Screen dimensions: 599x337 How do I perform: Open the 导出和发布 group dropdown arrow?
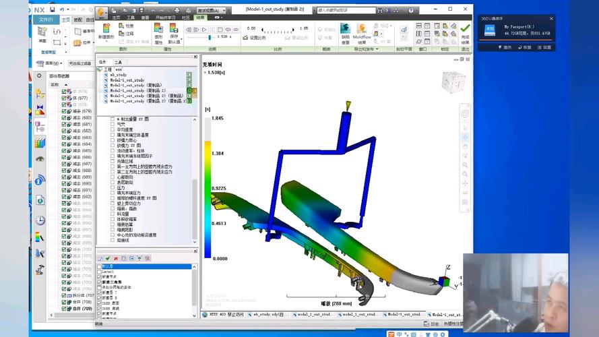pos(377,49)
